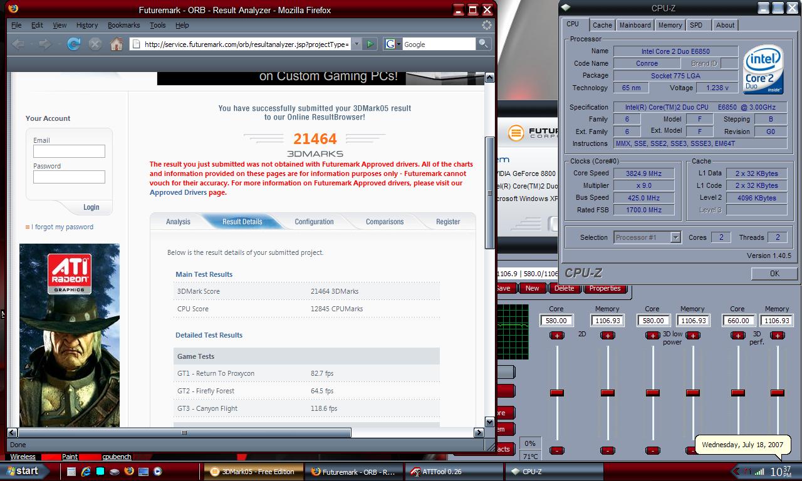Expand hidden system tray icons
Screen dimensions: 802x481
737,471
